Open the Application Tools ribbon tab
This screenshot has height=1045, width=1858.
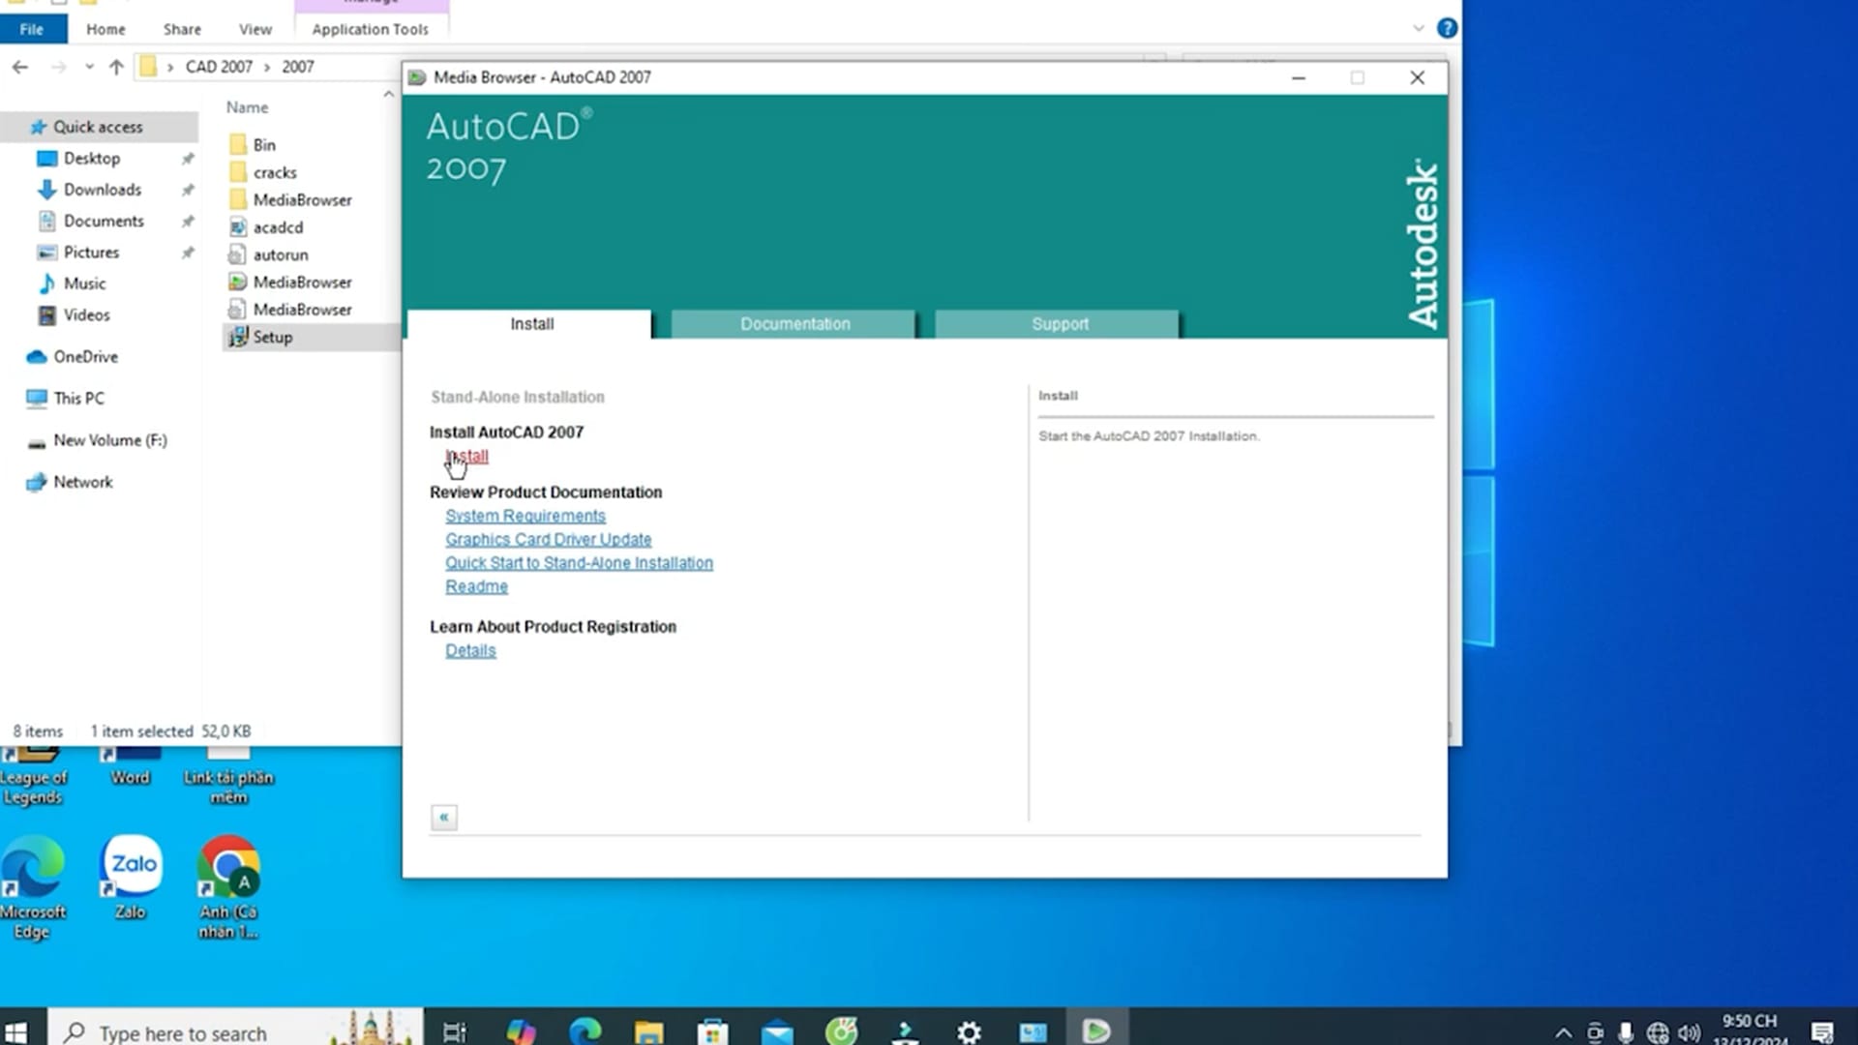[x=370, y=29]
